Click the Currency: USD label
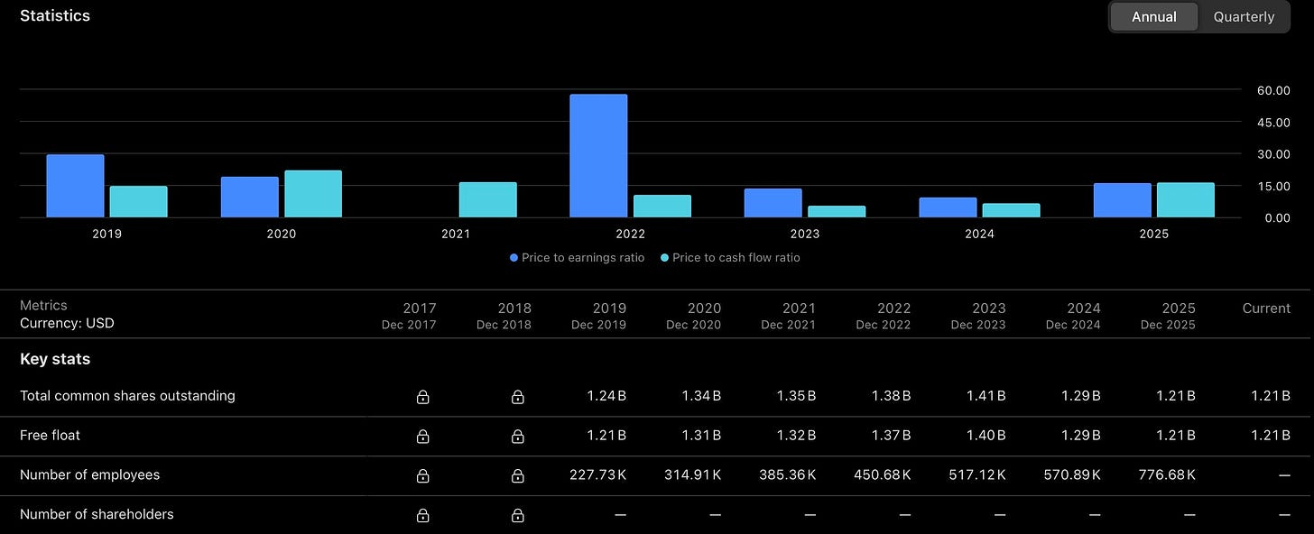1314x534 pixels. click(x=67, y=323)
